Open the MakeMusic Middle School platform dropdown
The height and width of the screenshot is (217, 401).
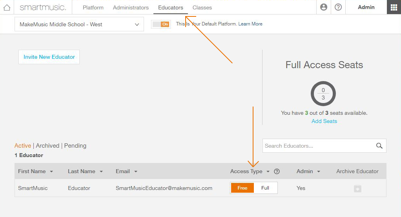coord(79,24)
